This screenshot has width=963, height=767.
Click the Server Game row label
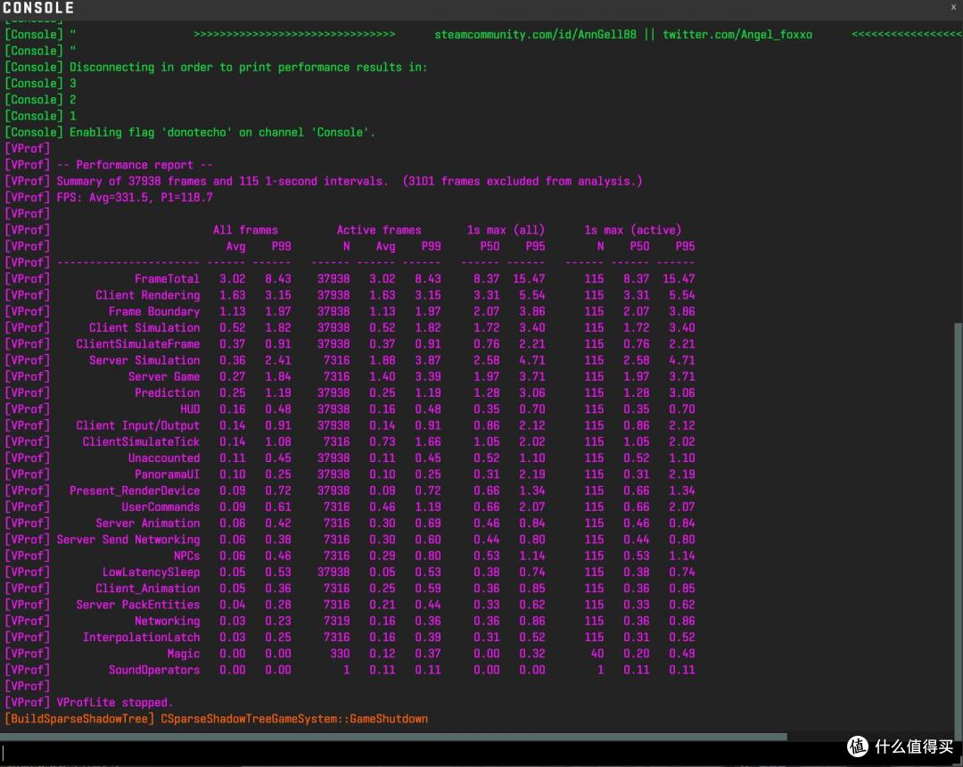164,376
